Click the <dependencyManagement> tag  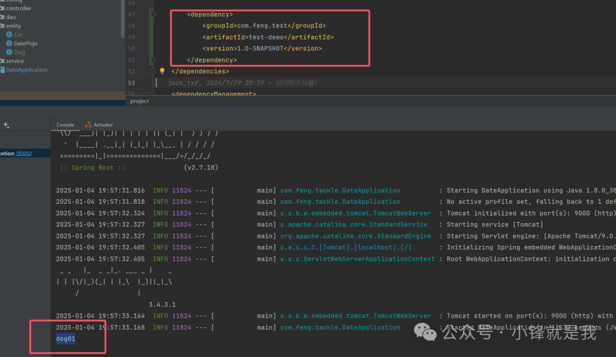(214, 93)
